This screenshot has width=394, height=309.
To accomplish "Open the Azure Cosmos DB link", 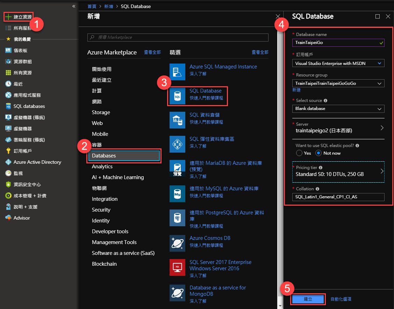I will point(210,238).
